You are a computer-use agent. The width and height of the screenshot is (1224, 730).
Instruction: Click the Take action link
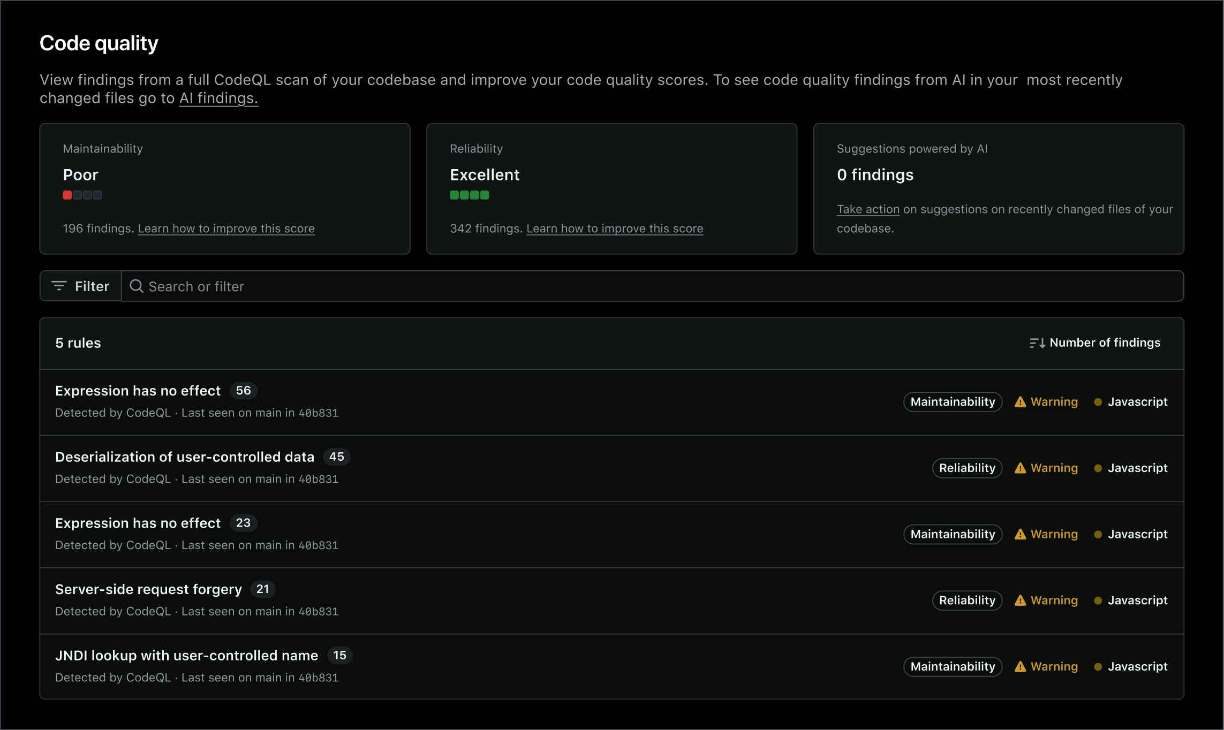(x=868, y=209)
